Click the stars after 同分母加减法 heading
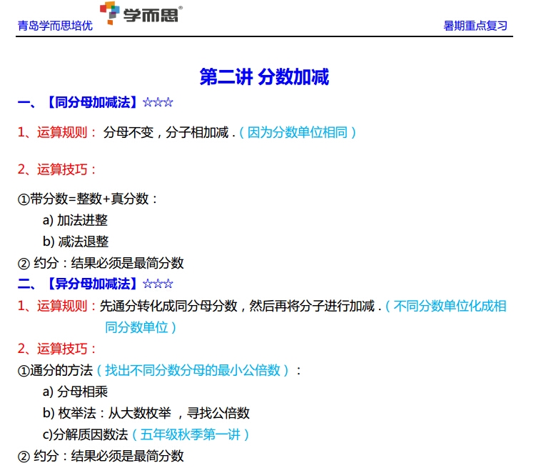The height and width of the screenshot is (468, 536). [158, 103]
